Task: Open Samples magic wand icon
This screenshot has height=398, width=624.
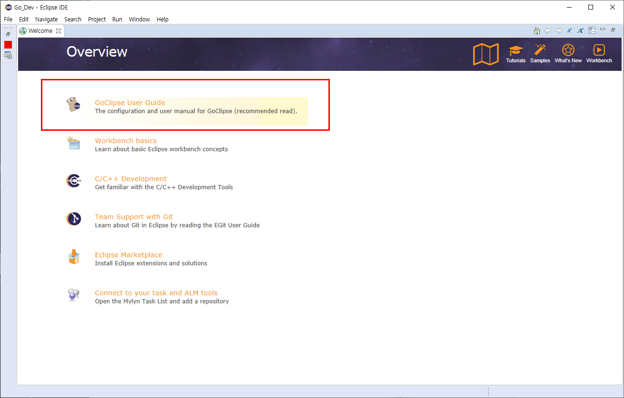Action: point(540,49)
